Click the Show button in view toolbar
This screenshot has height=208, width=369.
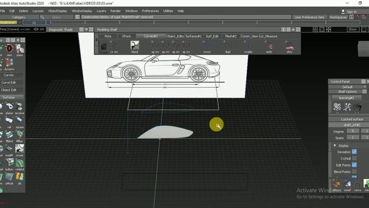[353, 29]
